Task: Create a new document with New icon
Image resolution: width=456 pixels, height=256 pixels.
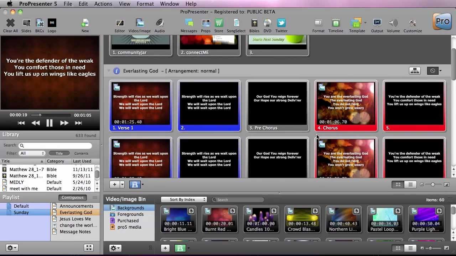Action: pos(85,23)
